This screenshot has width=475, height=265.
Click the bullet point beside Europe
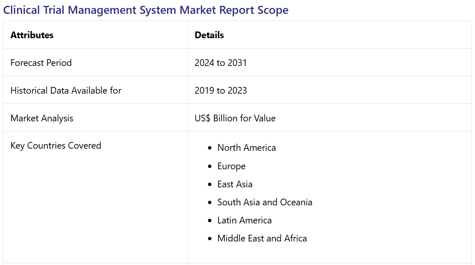[x=210, y=167]
